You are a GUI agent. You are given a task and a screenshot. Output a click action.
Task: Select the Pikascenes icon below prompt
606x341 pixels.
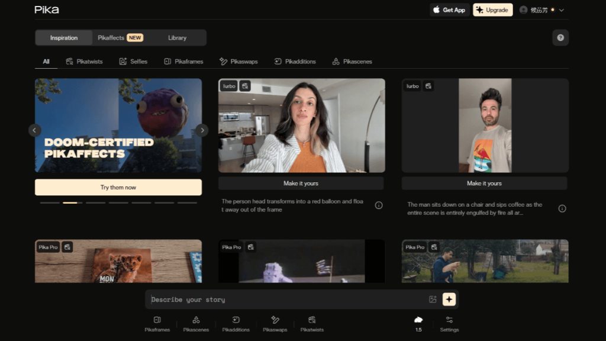pos(196,320)
